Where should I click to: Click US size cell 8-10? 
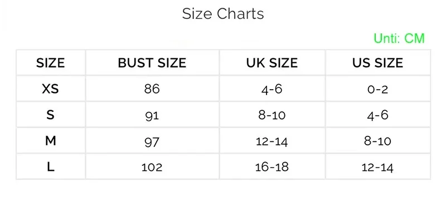(x=378, y=141)
